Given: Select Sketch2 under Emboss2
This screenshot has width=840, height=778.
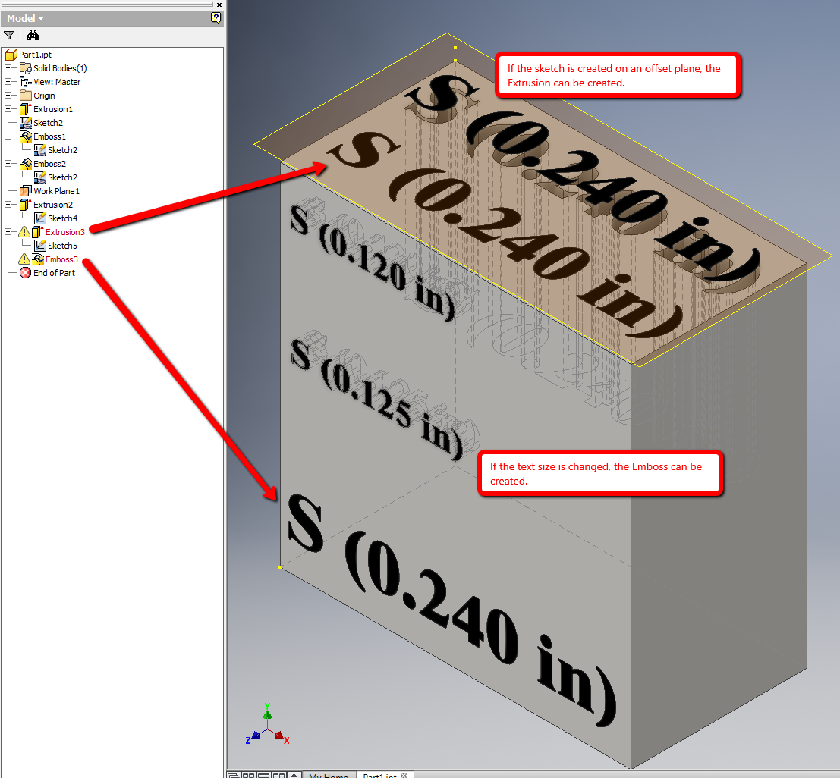Looking at the screenshot, I should [x=63, y=177].
